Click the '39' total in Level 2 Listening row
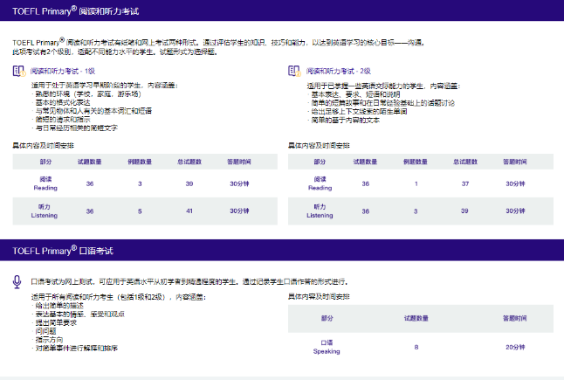Viewport: 564px width, 380px height. point(464,211)
